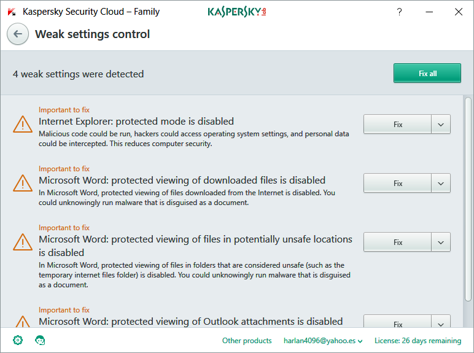Viewport: 474px width, 353px height.
Task: Minimize the Kaspersky window
Action: point(429,12)
